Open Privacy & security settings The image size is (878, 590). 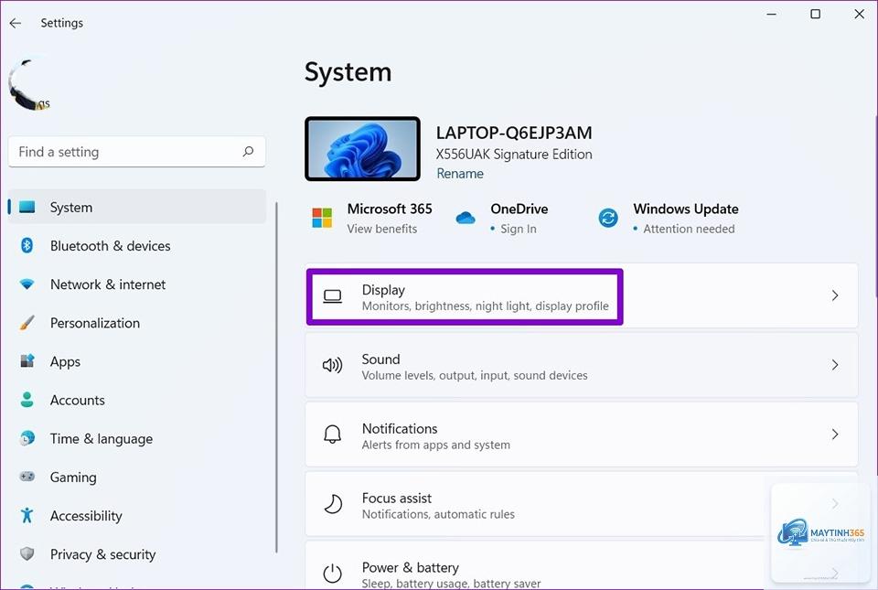point(137,554)
